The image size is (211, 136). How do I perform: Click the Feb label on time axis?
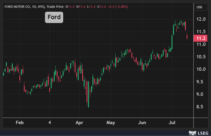pyautogui.click(x=20, y=123)
